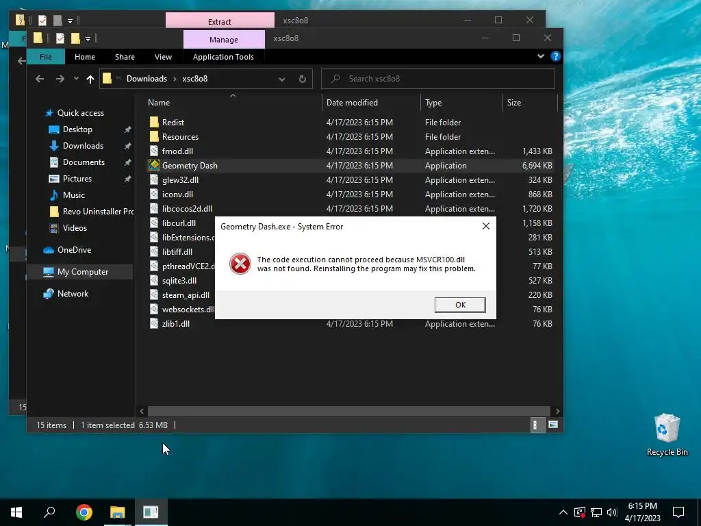This screenshot has width=701, height=526.
Task: Show hidden system tray icons
Action: 563,512
